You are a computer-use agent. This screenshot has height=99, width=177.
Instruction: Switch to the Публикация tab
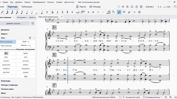click(27, 7)
